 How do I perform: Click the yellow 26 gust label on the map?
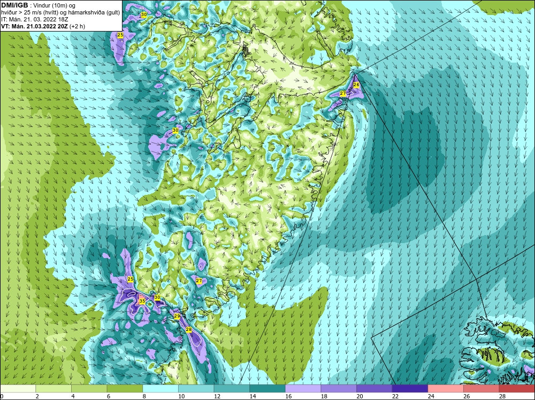356,85
